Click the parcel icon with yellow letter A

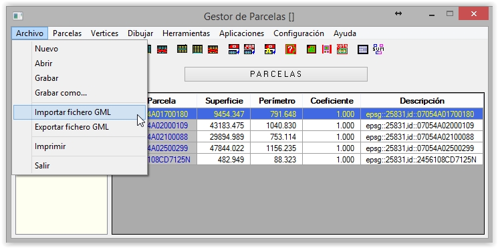(x=270, y=49)
